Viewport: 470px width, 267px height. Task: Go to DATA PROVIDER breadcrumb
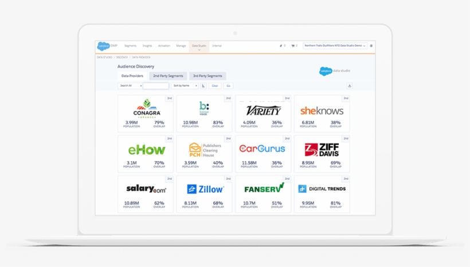pos(141,57)
